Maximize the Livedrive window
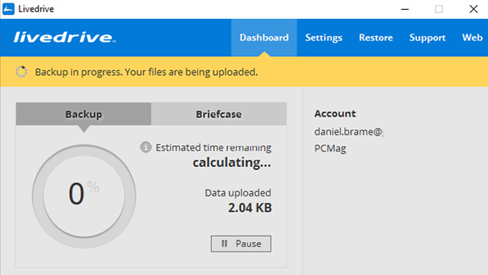488x275 pixels. click(439, 9)
